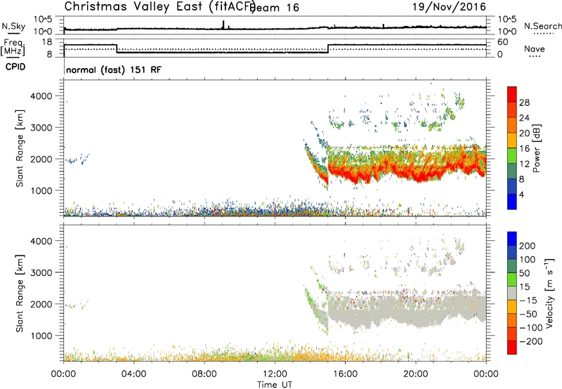
Task: Click the grey swatch in the Velocity colorbar
Action: point(512,293)
